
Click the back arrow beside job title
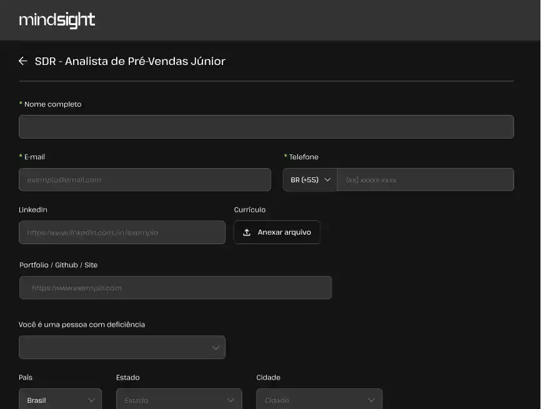[x=23, y=61]
